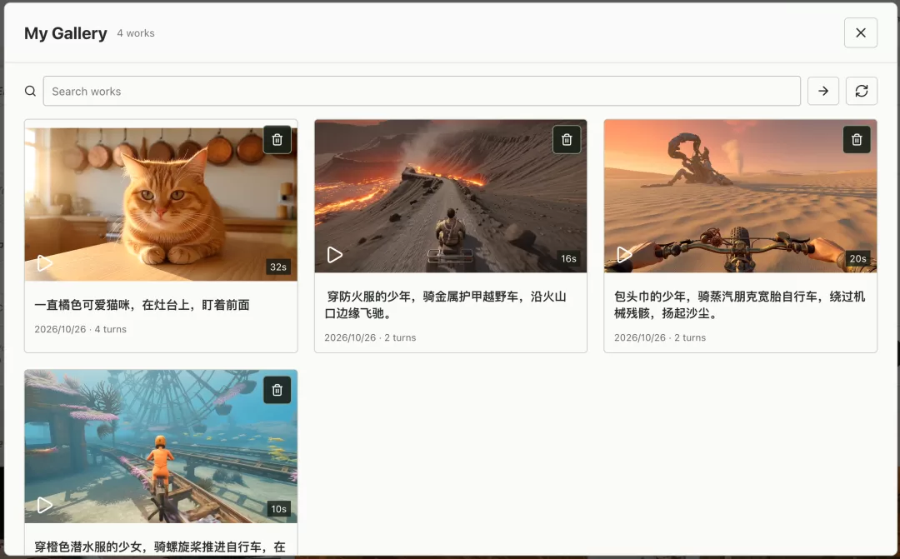Close the My Gallery dialog
Screen dimensions: 900x559
coord(860,32)
